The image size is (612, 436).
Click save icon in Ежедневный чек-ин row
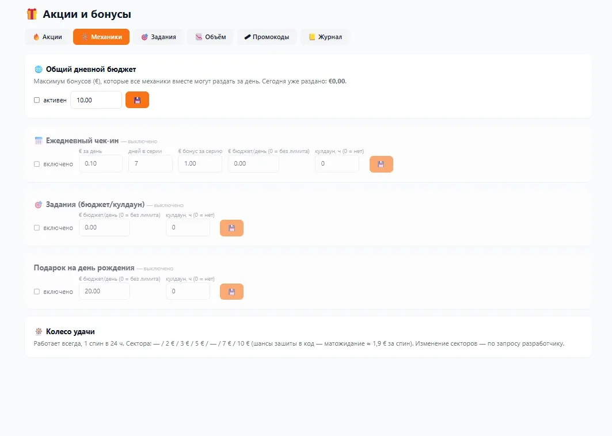[x=381, y=164]
